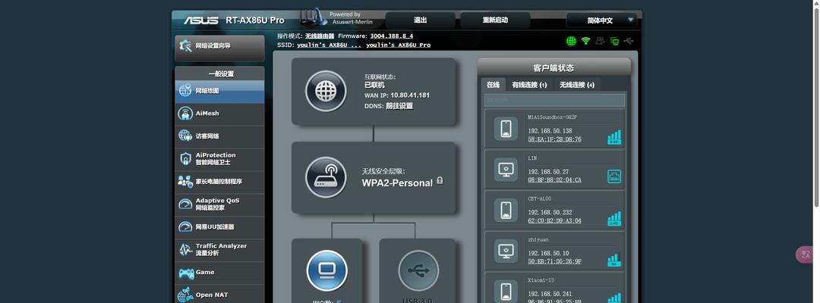Click phone icon for CET-AL00 client

click(506, 210)
